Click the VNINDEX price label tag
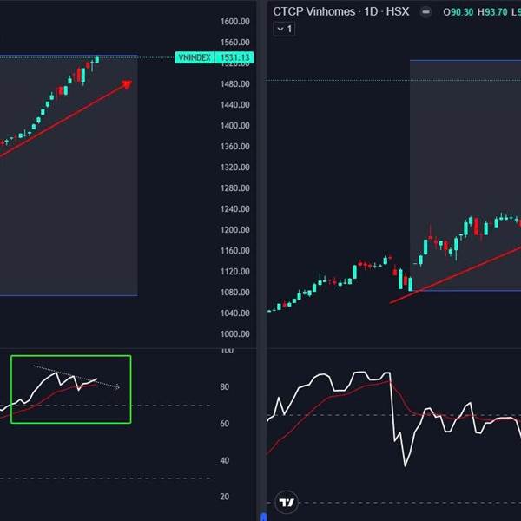This screenshot has width=521, height=521. (x=195, y=57)
